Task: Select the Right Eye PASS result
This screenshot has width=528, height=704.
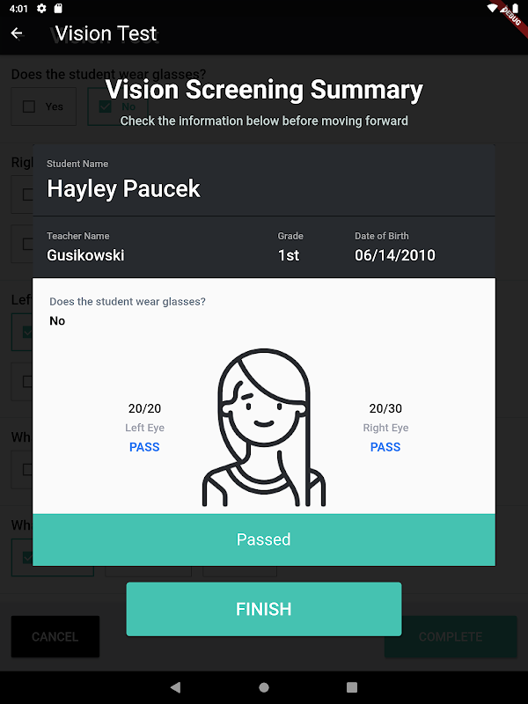Action: point(385,447)
